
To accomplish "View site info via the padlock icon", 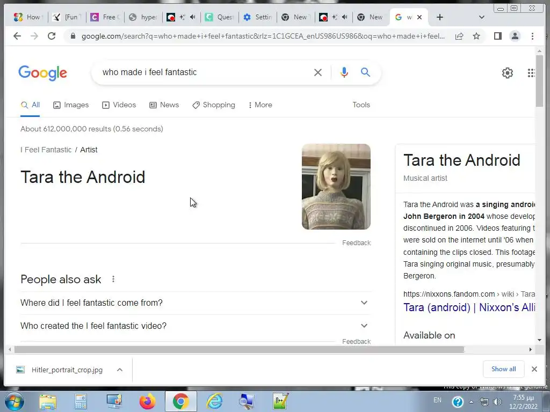I will tap(73, 36).
